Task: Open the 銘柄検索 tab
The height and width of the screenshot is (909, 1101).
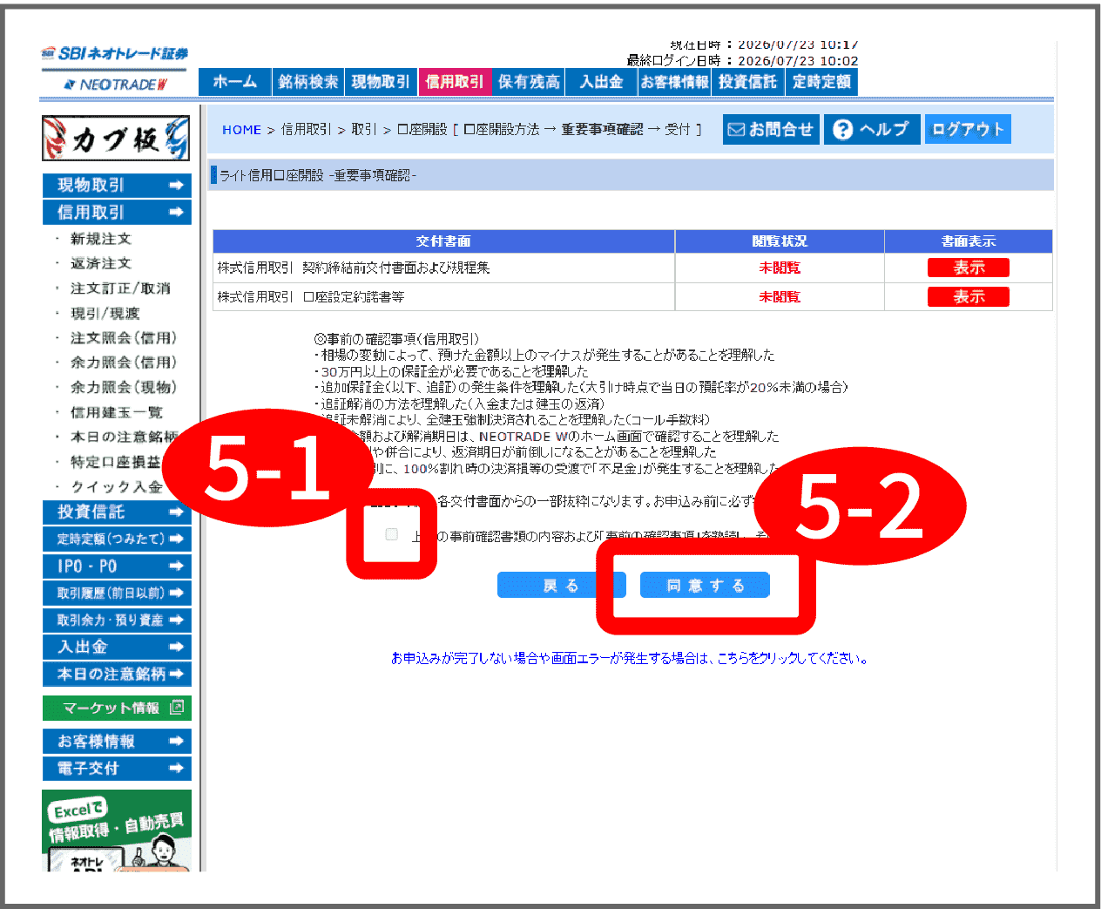Action: 308,82
